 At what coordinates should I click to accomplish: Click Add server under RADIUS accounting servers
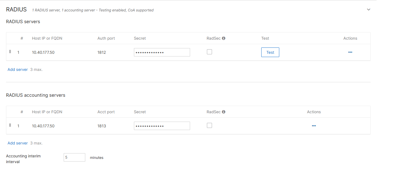pos(18,143)
